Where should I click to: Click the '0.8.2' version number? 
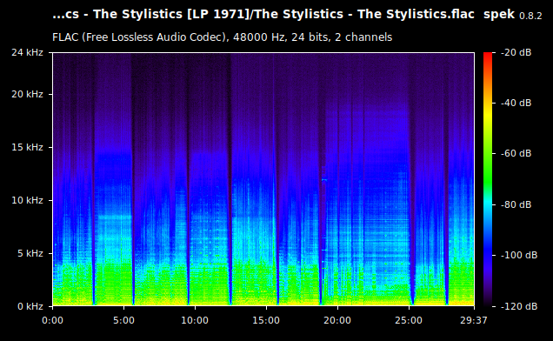[x=530, y=17]
